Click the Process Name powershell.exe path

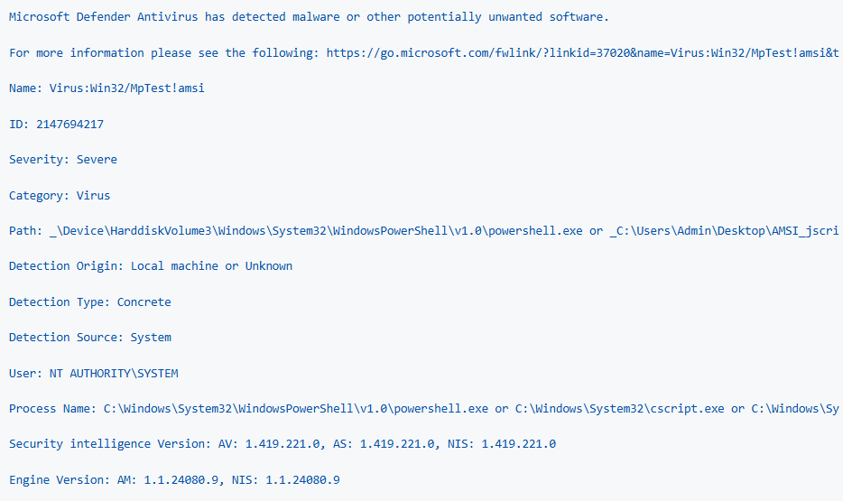click(x=296, y=409)
